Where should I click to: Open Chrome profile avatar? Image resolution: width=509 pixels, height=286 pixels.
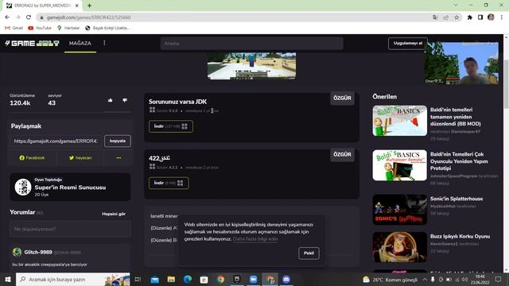[491, 17]
